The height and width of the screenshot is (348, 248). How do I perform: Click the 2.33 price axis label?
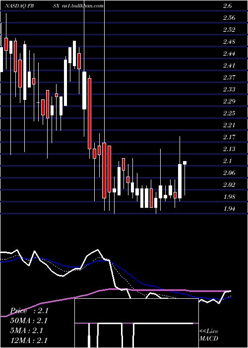pyautogui.click(x=229, y=89)
